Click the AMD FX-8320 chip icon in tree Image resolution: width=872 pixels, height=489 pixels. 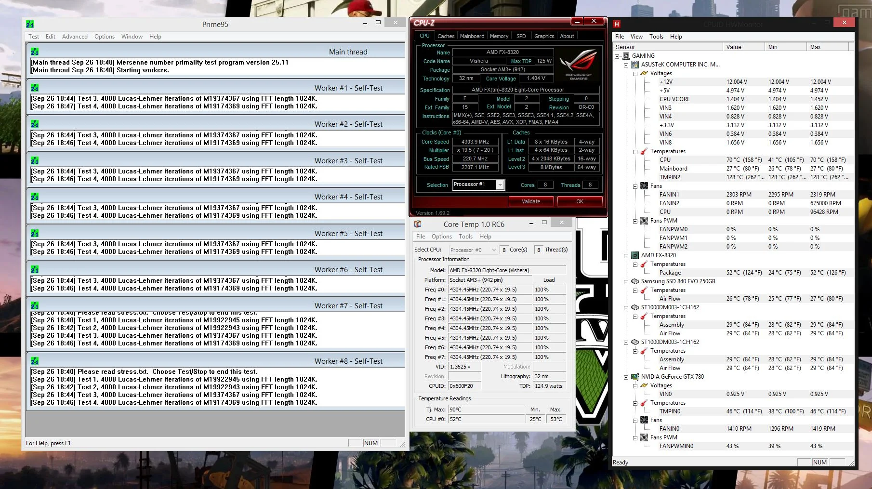(635, 255)
